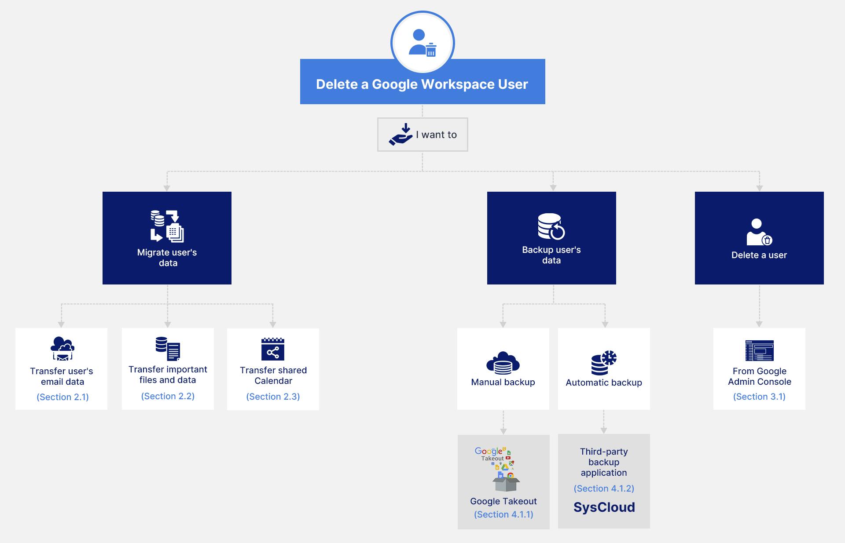Follow the Section 2.3 link
The image size is (845, 543).
[273, 397]
